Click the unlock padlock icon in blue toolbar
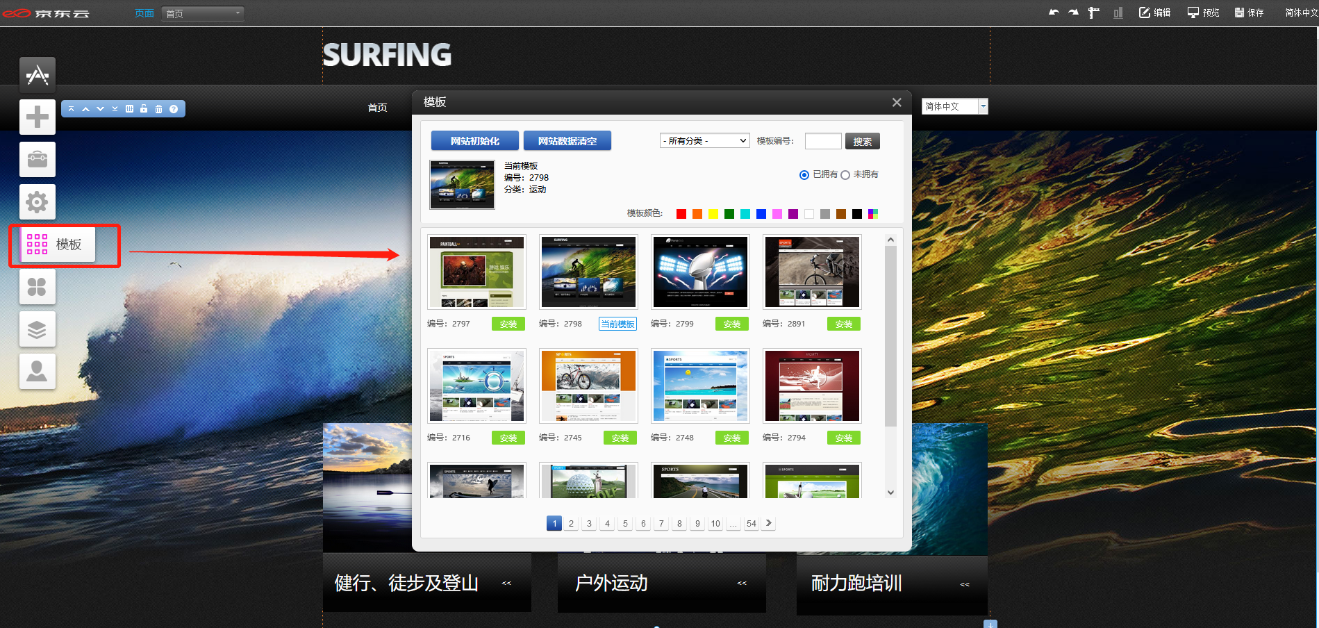Image resolution: width=1319 pixels, height=628 pixels. pyautogui.click(x=144, y=109)
